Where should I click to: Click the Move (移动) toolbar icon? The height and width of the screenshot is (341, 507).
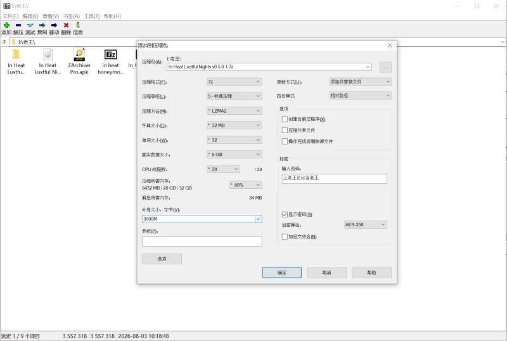tap(54, 25)
